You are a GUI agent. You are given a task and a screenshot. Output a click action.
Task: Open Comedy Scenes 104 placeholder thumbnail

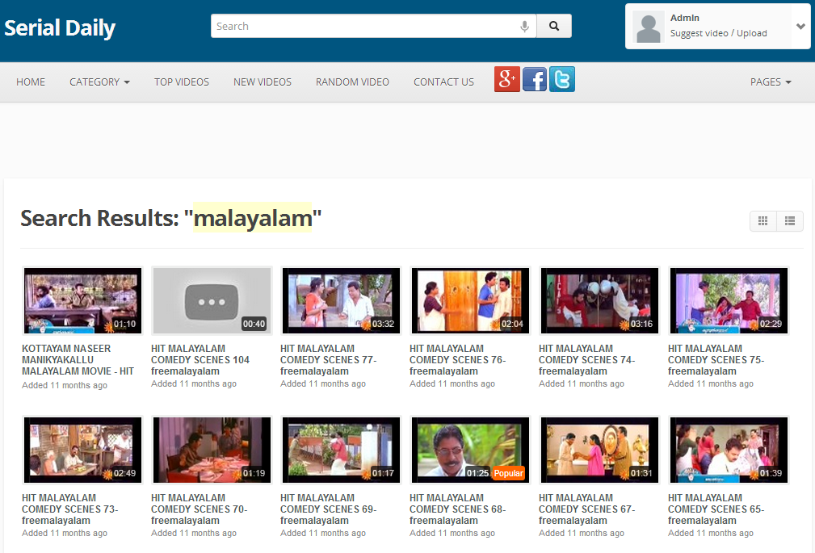[x=212, y=300]
